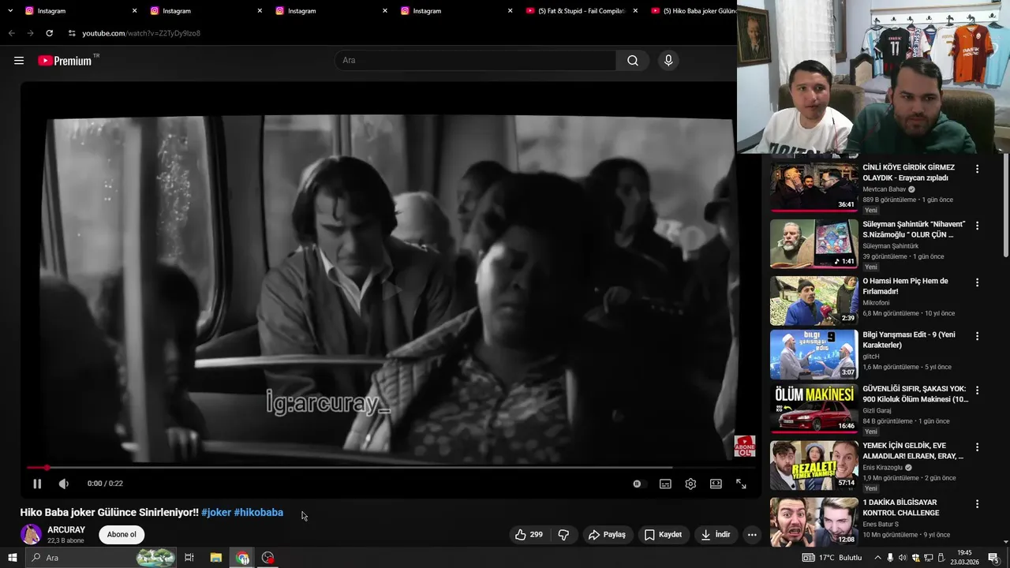
Task: Open Bilgi Yarışması Edit - 9 title
Action: coord(909,340)
